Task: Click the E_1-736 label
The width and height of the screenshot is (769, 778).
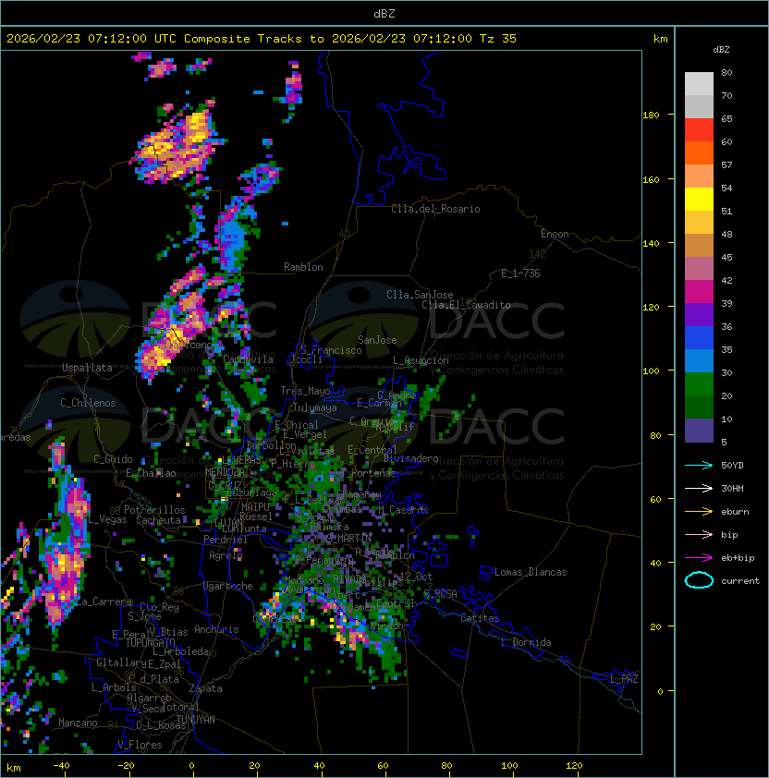Action: (520, 274)
